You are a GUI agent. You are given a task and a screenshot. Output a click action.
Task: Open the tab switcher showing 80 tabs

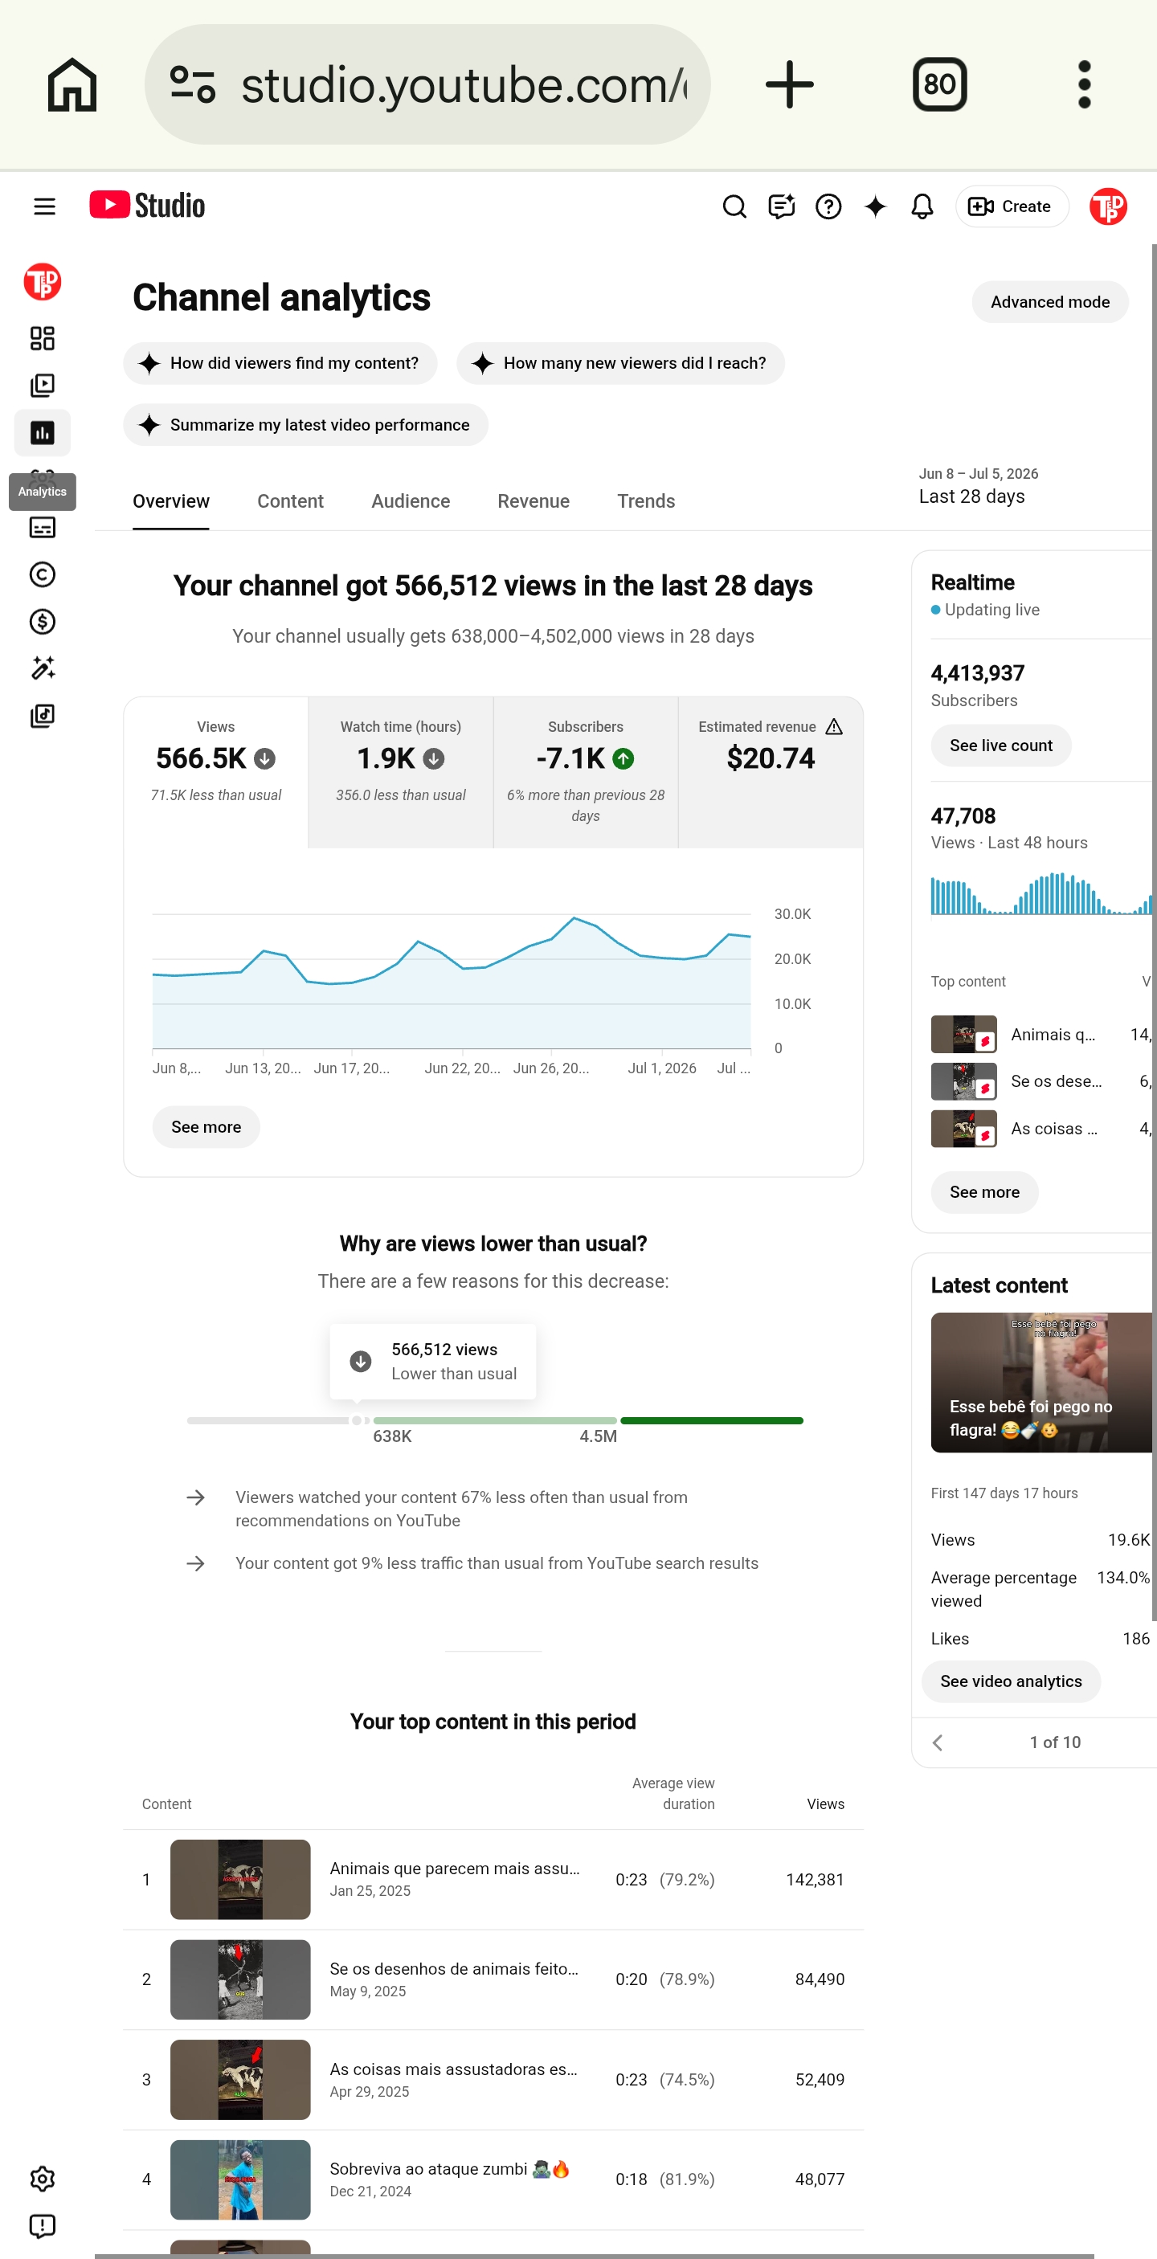(939, 85)
